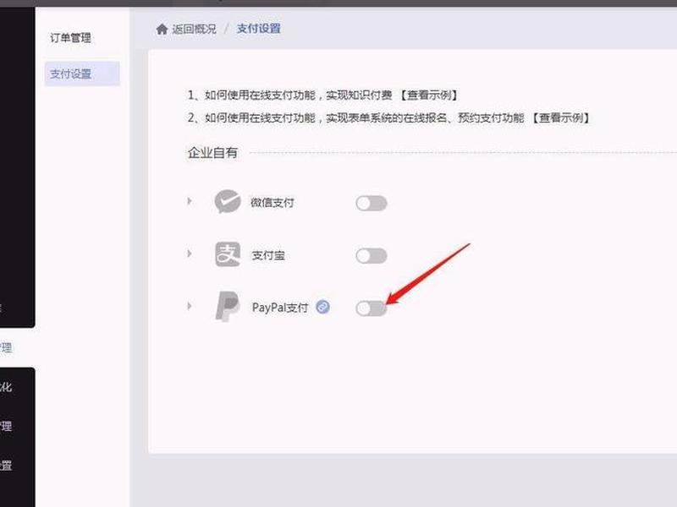Screen dimensions: 677x507
Task: Click the PayPal支付 label text
Action: (x=280, y=308)
